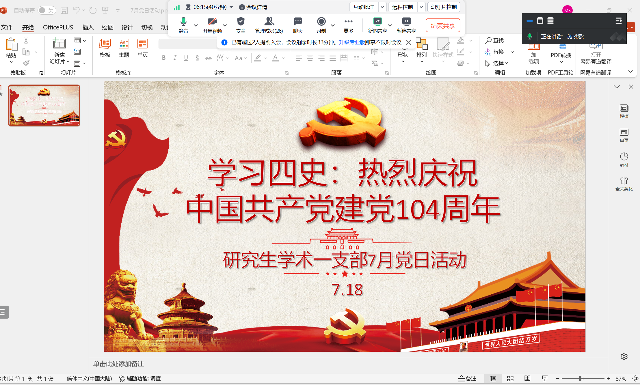The width and height of the screenshot is (640, 385).
Task: Open meeting timer dropdown arrow
Action: (231, 7)
